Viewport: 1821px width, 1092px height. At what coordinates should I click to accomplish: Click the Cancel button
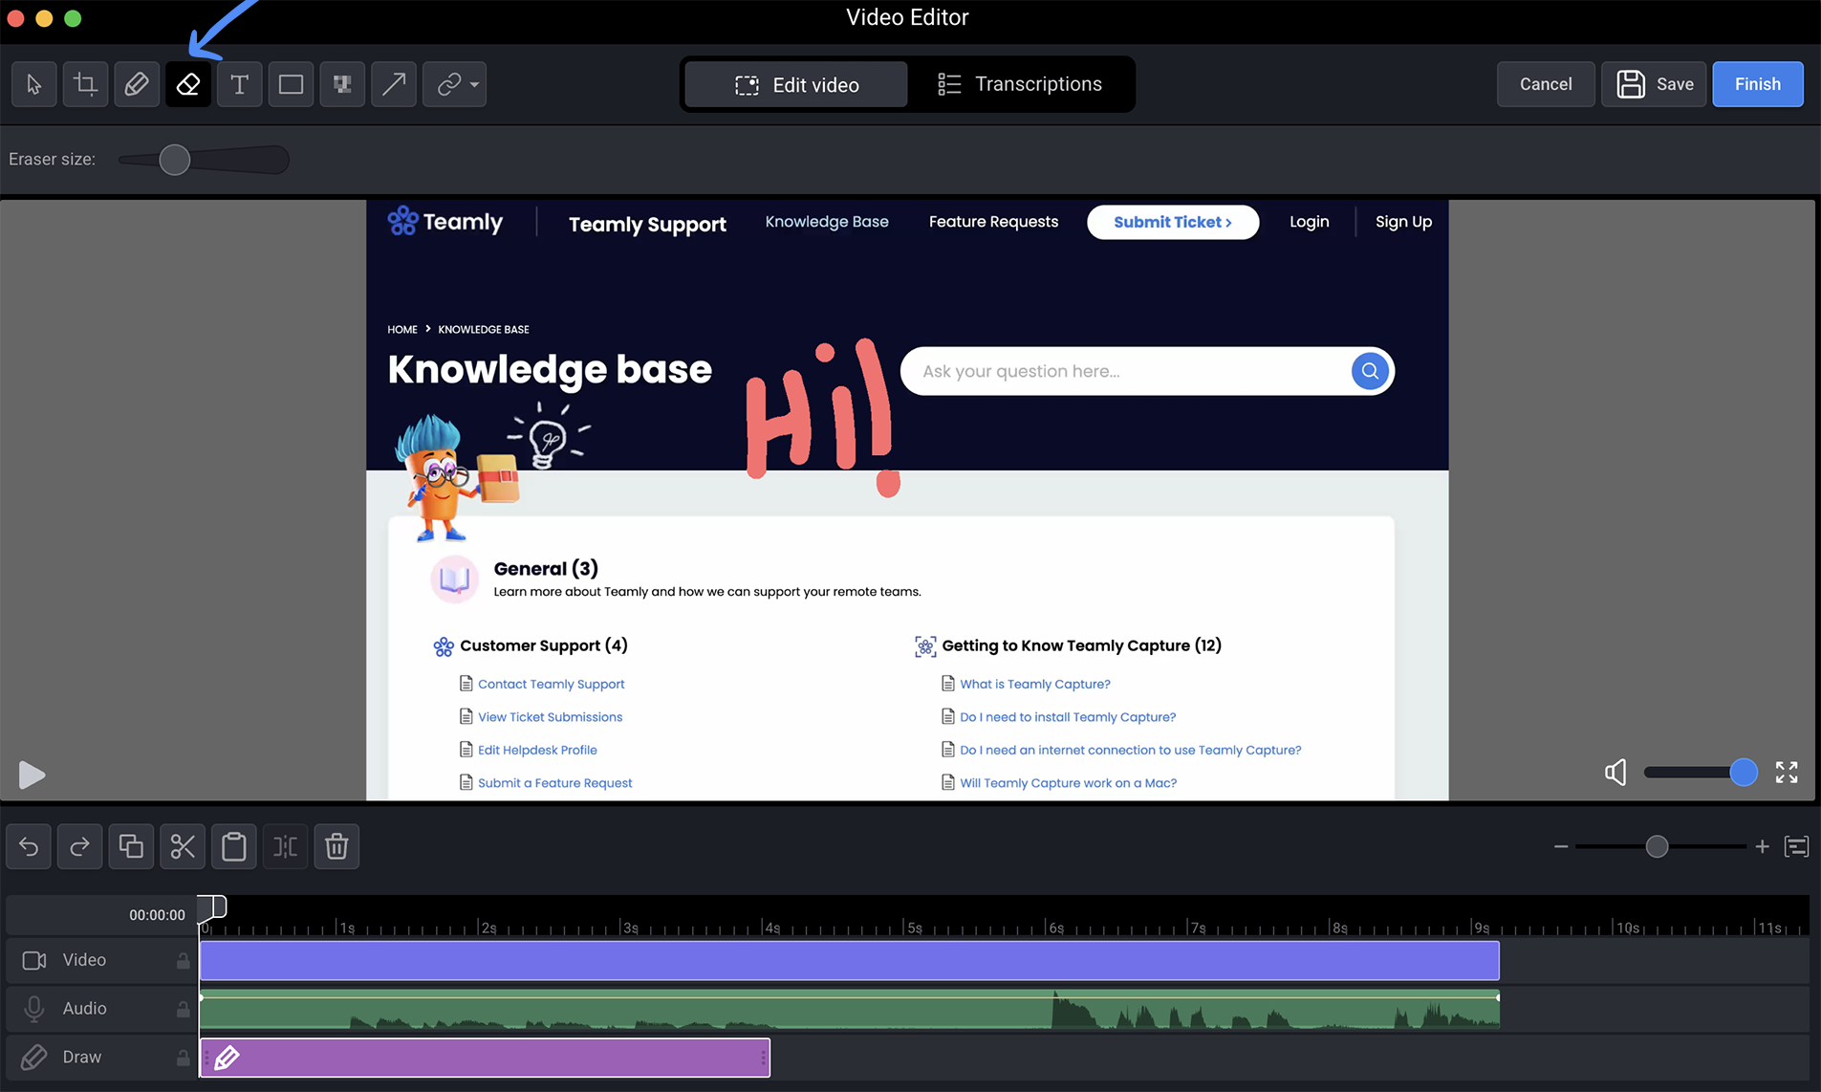click(x=1546, y=84)
